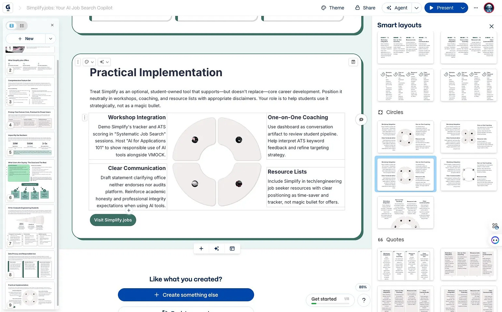This screenshot has height=312, width=502.
Task: Select the highlighted four-segment circle layout
Action: [405, 174]
